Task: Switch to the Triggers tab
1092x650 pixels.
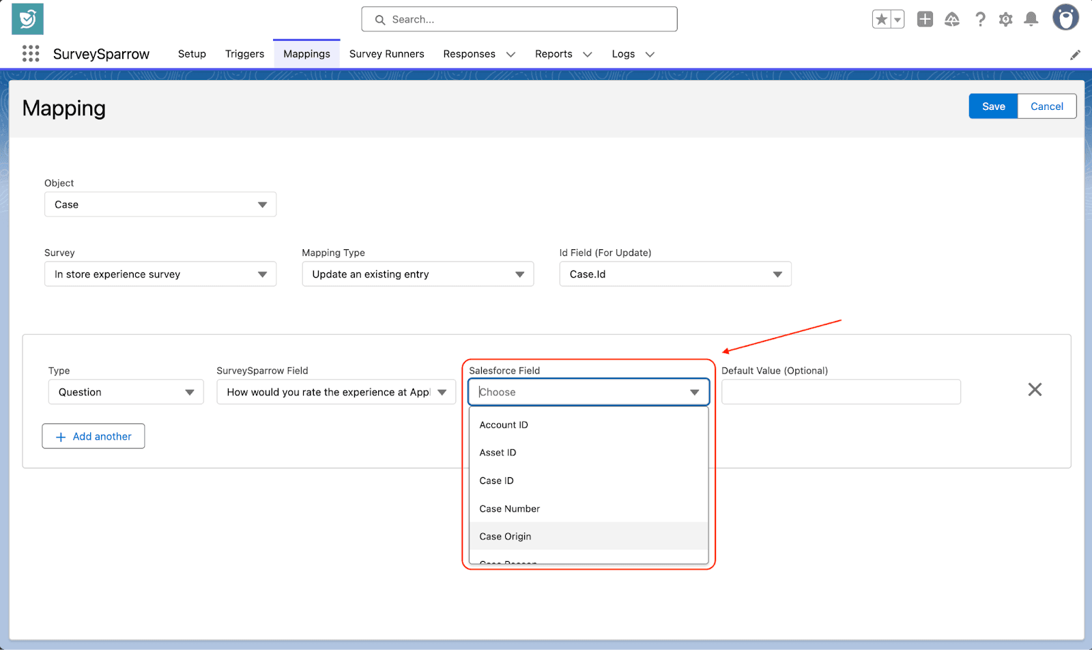Action: pos(244,54)
